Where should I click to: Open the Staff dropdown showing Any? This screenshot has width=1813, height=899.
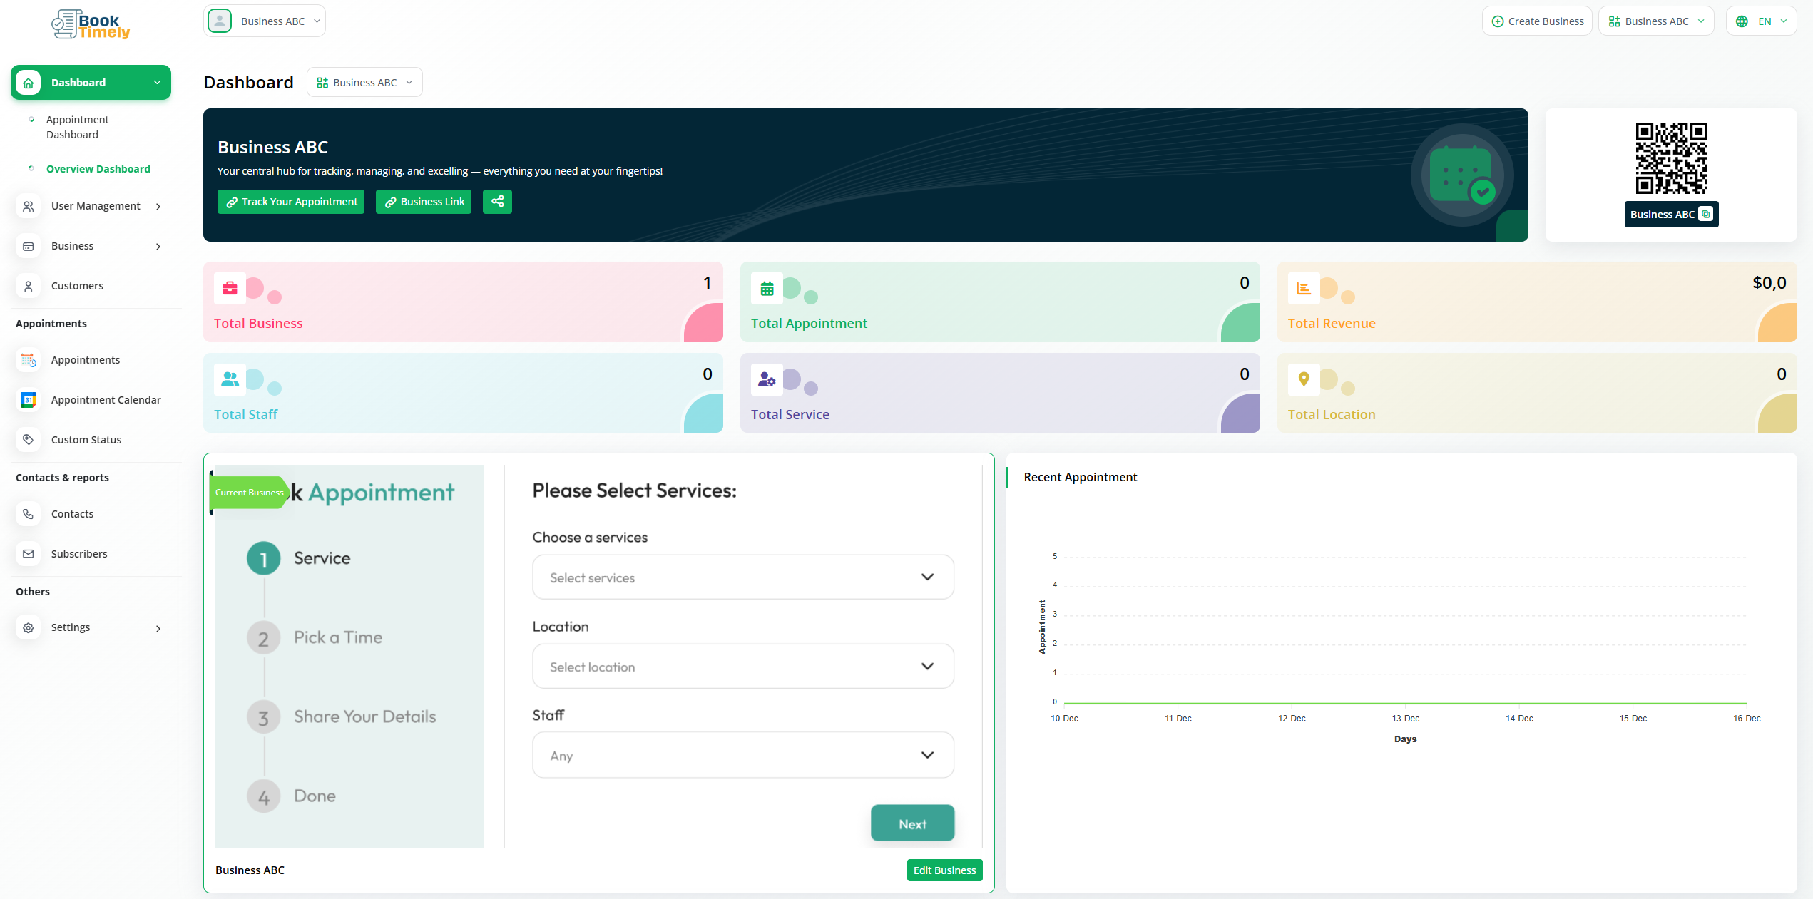(x=742, y=755)
